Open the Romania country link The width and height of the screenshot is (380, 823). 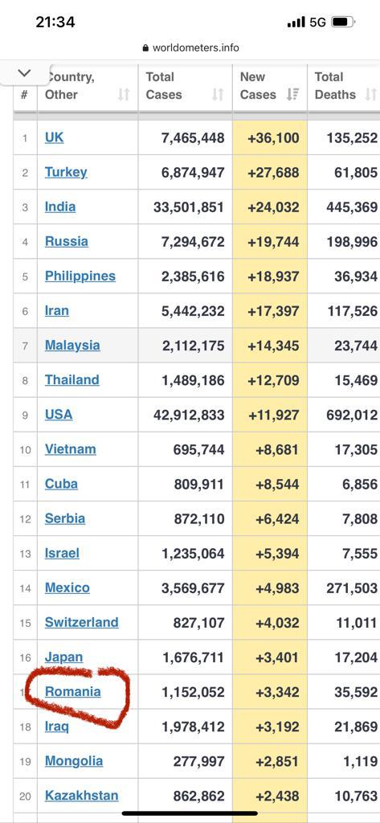click(72, 692)
